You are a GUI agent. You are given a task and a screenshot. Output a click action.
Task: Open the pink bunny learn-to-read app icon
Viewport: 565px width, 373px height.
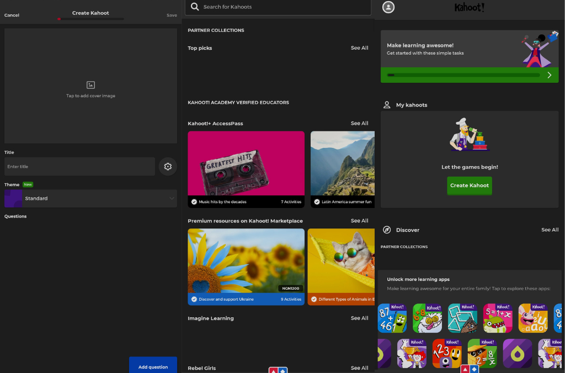coord(533,318)
